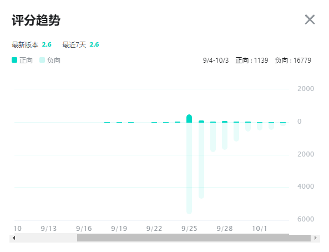Click the longest negative bar at 9/25
The height and width of the screenshot is (252, 329).
[x=189, y=168]
